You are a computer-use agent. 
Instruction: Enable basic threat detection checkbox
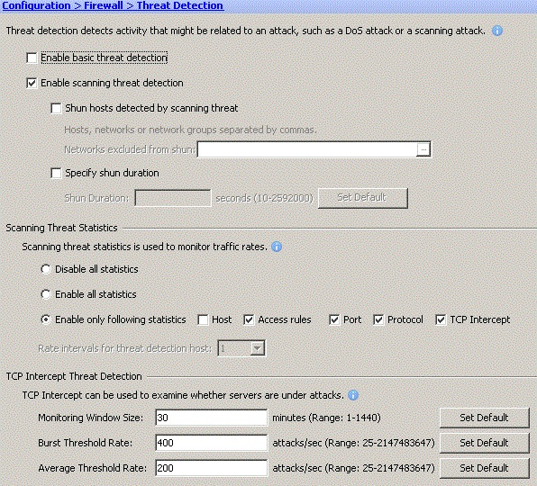pyautogui.click(x=32, y=58)
